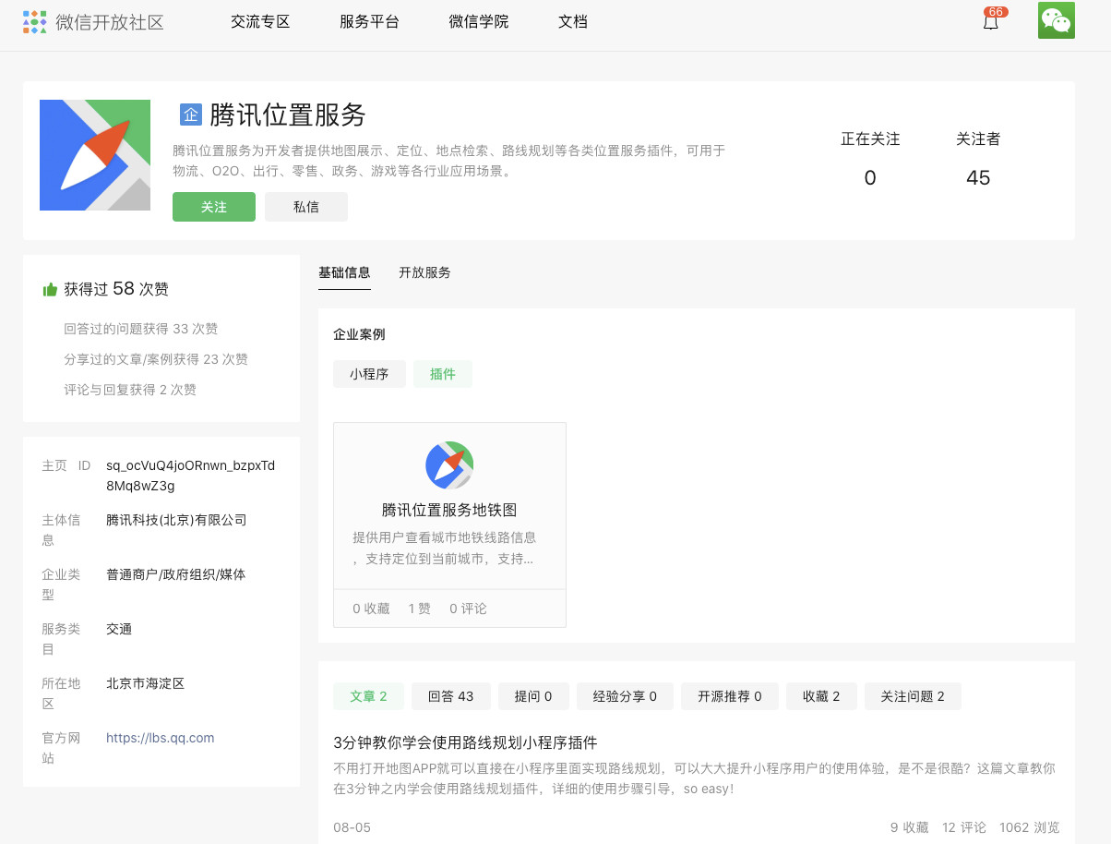Click 0 评论 on the plugin card
Viewport: 1111px width, 844px height.
click(x=468, y=609)
